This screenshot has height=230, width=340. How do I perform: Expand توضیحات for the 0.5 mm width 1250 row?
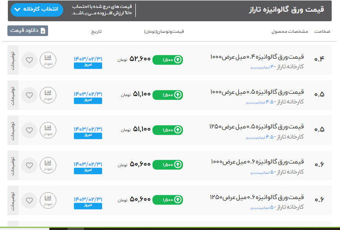[13, 130]
